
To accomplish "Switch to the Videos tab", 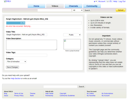I will (x=55, y=6).
